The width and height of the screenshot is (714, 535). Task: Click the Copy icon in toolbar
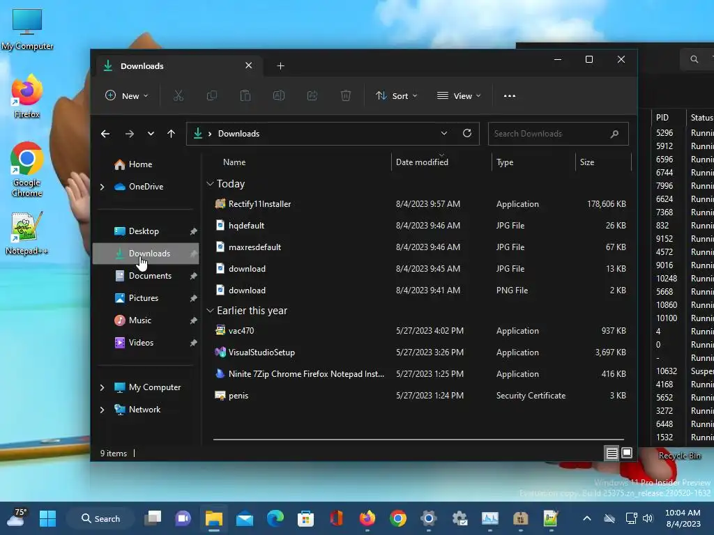pos(212,95)
